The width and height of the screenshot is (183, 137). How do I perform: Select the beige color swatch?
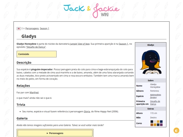coord(155,122)
